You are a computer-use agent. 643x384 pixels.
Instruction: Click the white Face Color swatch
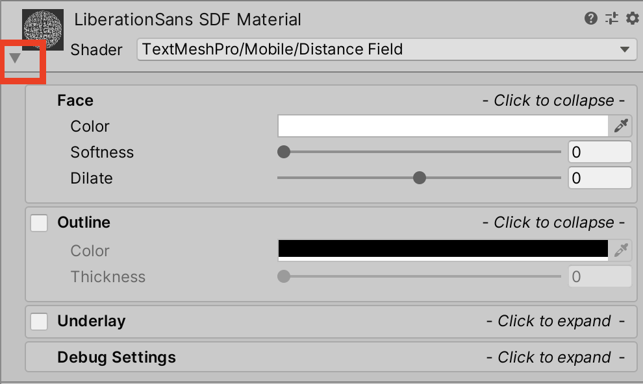[442, 126]
